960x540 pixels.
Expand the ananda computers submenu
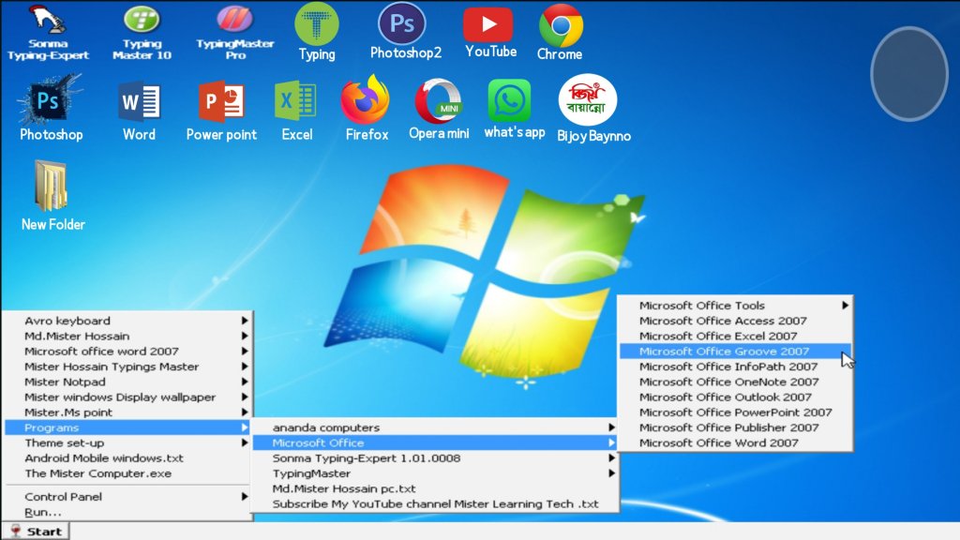pyautogui.click(x=326, y=427)
